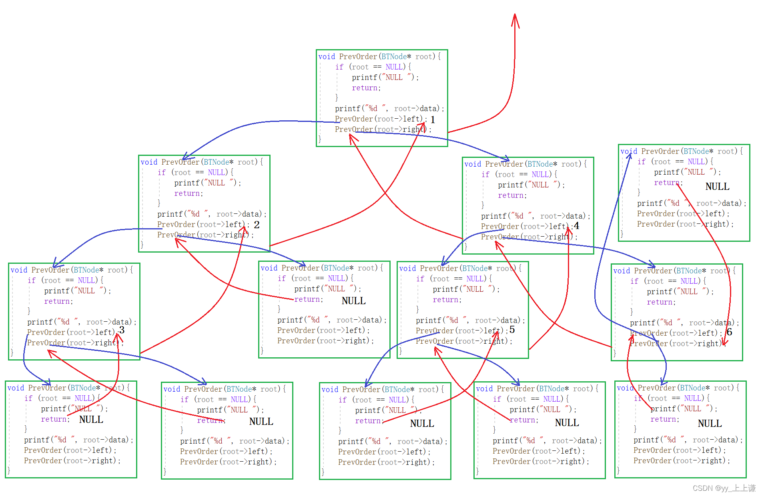
Task: Click the return statement in box numbered 5
Action: [447, 300]
